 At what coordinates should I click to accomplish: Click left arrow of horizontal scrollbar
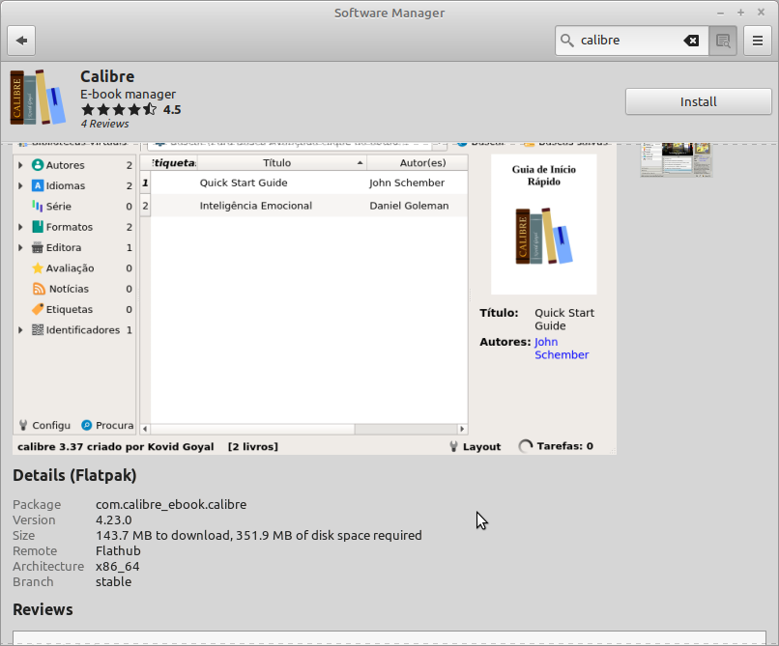(145, 429)
